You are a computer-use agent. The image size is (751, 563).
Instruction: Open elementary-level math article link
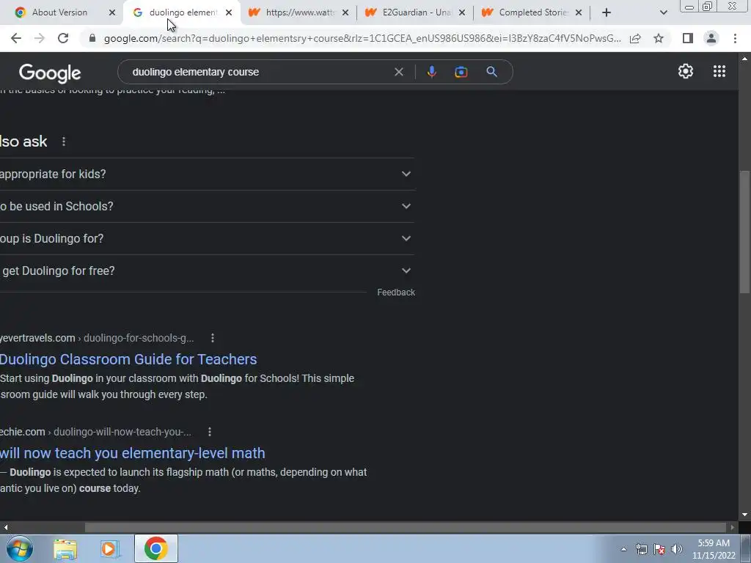pyautogui.click(x=132, y=453)
